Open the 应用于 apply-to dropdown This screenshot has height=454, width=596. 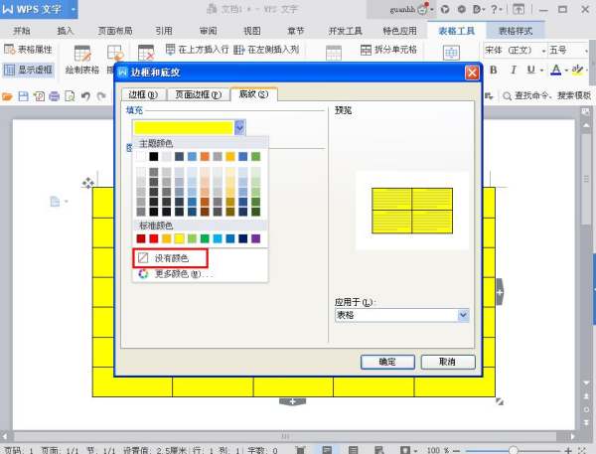(x=463, y=314)
